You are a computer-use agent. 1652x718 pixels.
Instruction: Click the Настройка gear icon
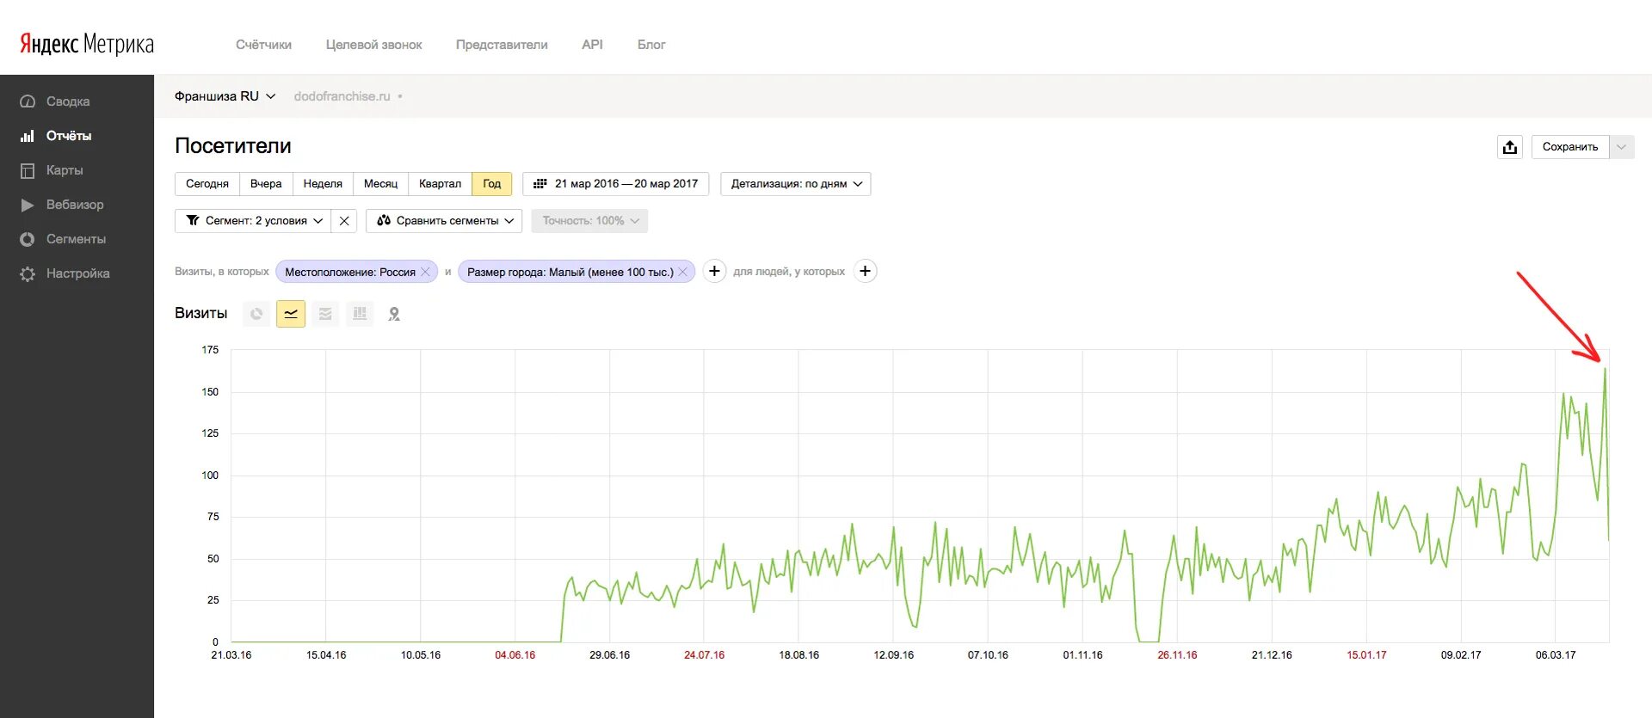pyautogui.click(x=28, y=273)
